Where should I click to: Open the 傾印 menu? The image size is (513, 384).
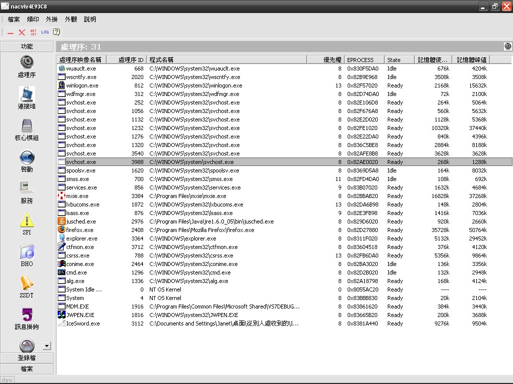point(33,19)
